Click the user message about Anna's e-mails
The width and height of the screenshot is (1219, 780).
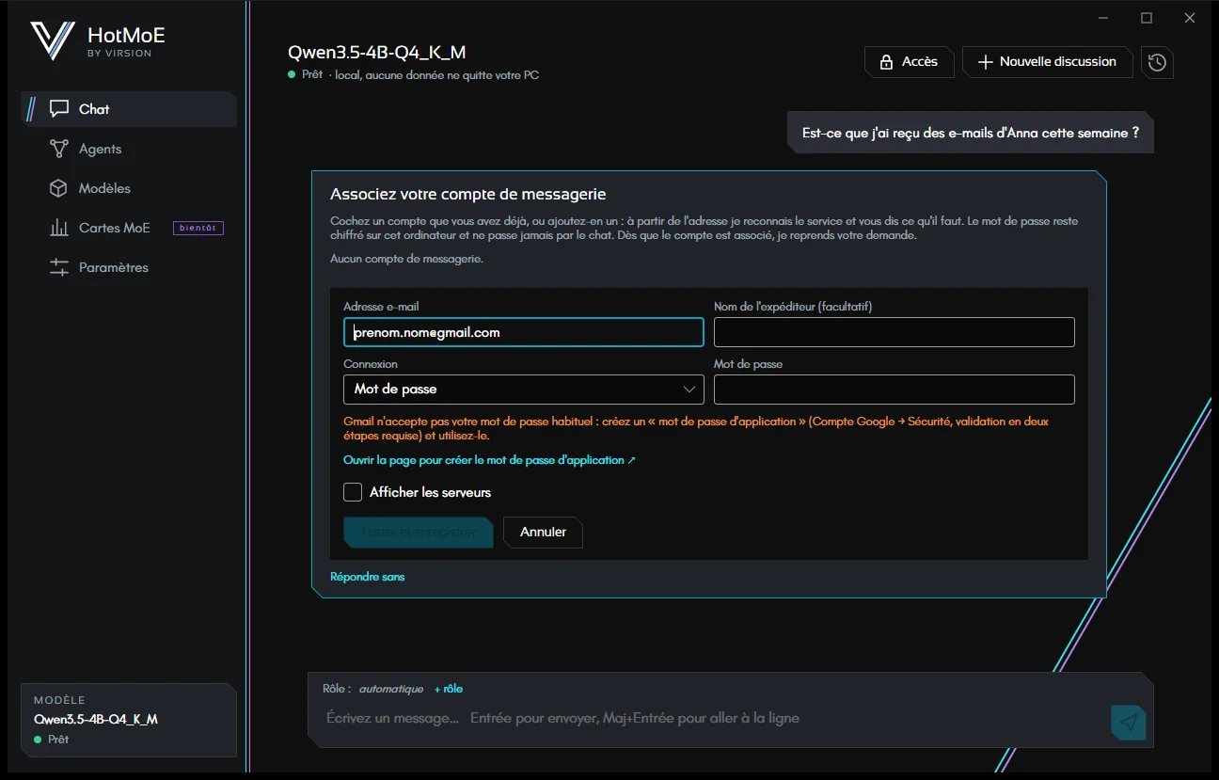point(971,134)
